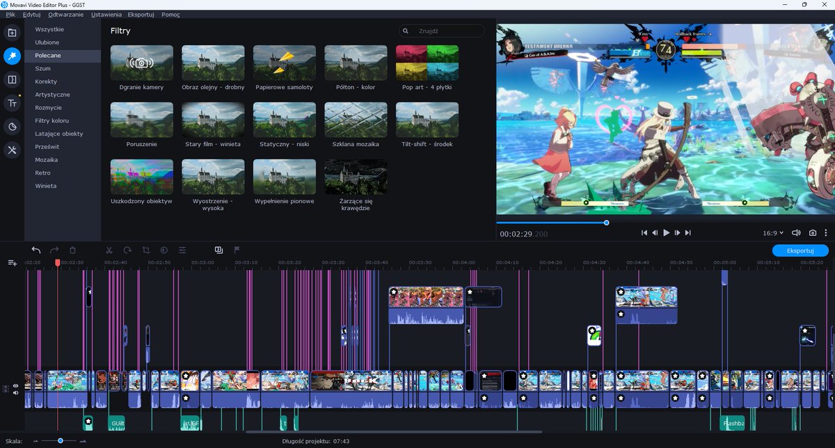
Task: Select the Filters tab in sidebar
Action: click(12, 56)
